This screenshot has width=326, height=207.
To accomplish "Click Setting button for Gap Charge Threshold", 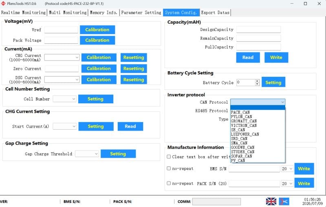I will pyautogui.click(x=118, y=154).
